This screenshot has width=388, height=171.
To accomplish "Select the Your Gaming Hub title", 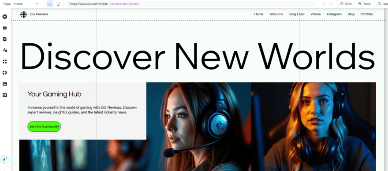I will pyautogui.click(x=54, y=94).
